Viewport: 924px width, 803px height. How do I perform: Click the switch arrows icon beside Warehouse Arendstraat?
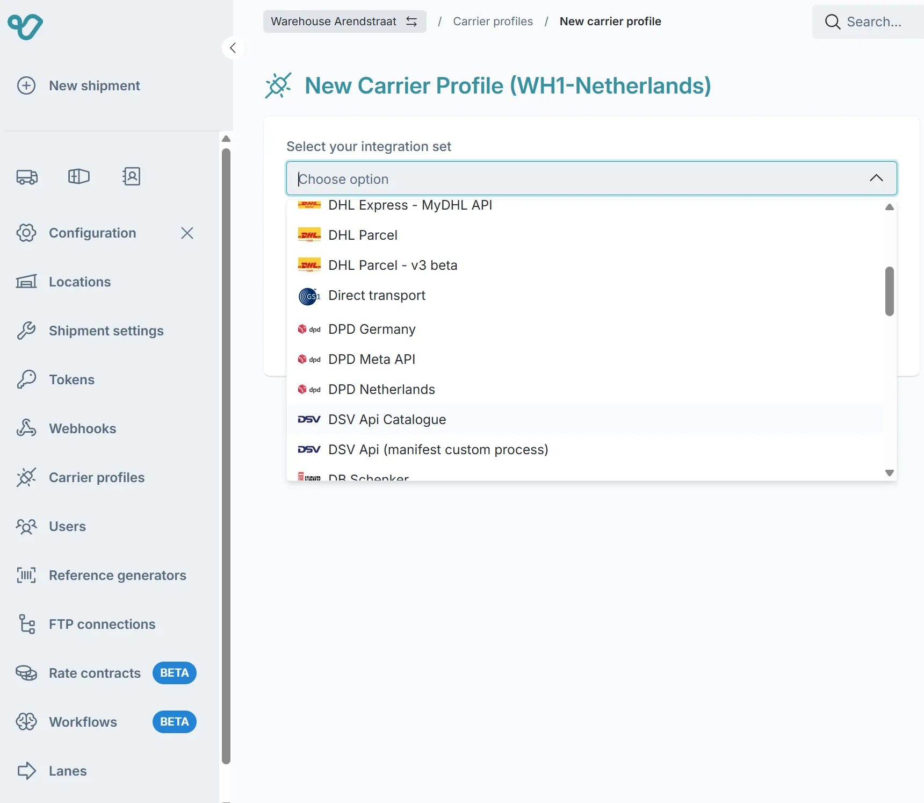(x=412, y=21)
